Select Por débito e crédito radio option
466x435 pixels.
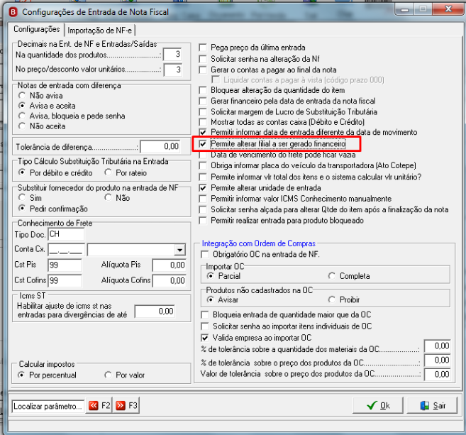point(22,172)
